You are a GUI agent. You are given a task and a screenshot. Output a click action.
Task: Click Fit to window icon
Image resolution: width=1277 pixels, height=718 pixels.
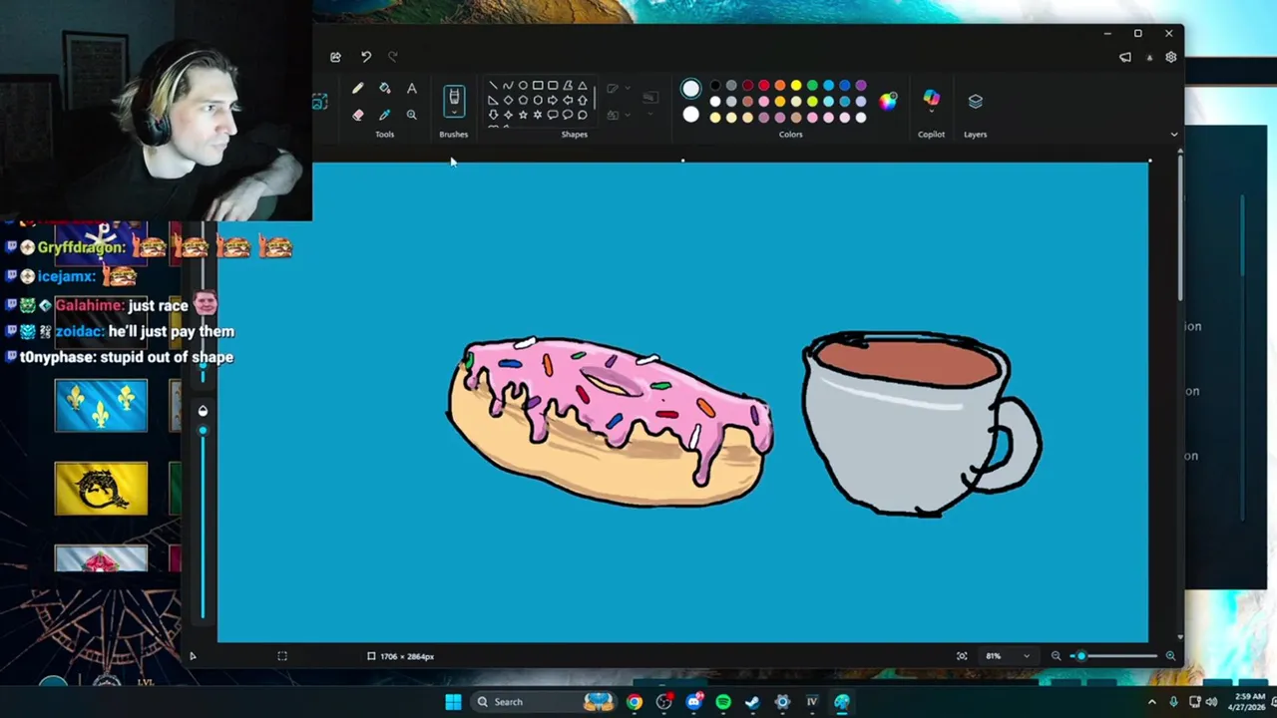(962, 656)
